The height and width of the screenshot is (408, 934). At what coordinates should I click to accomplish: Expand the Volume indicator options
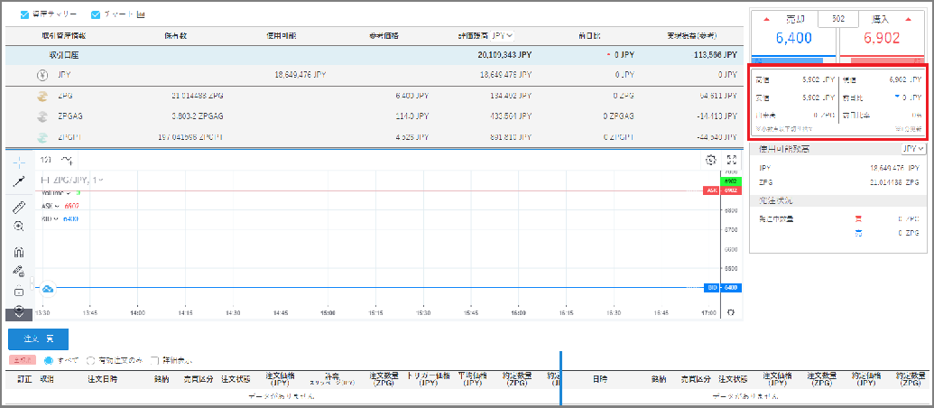coord(69,193)
